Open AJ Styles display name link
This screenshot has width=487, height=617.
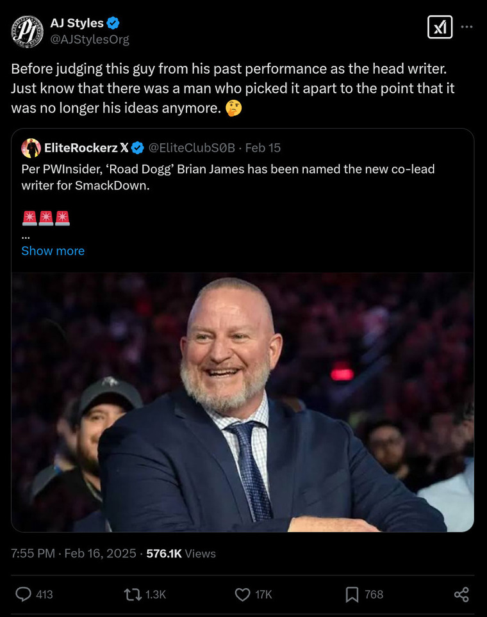pos(77,23)
